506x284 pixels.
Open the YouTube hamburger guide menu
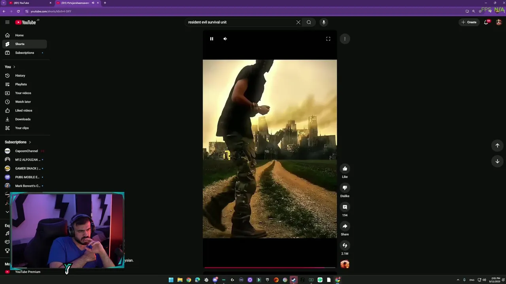[7, 22]
